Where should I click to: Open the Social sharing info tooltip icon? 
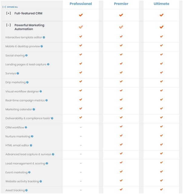[26, 55]
